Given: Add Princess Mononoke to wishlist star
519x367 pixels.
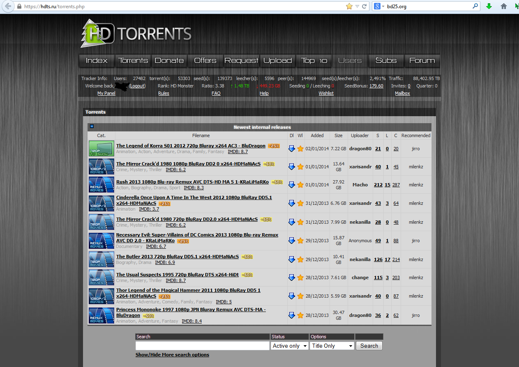Looking at the screenshot, I should [x=300, y=315].
